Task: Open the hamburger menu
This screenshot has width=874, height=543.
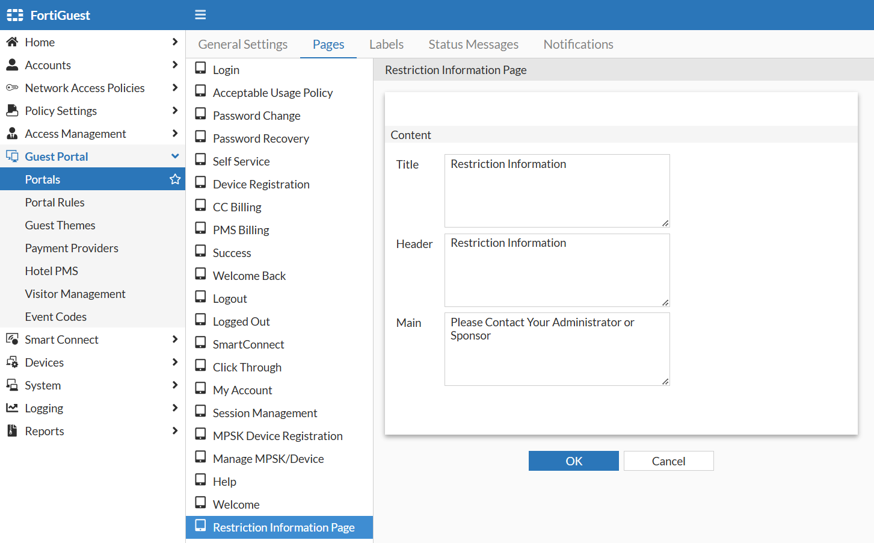Action: click(x=200, y=14)
